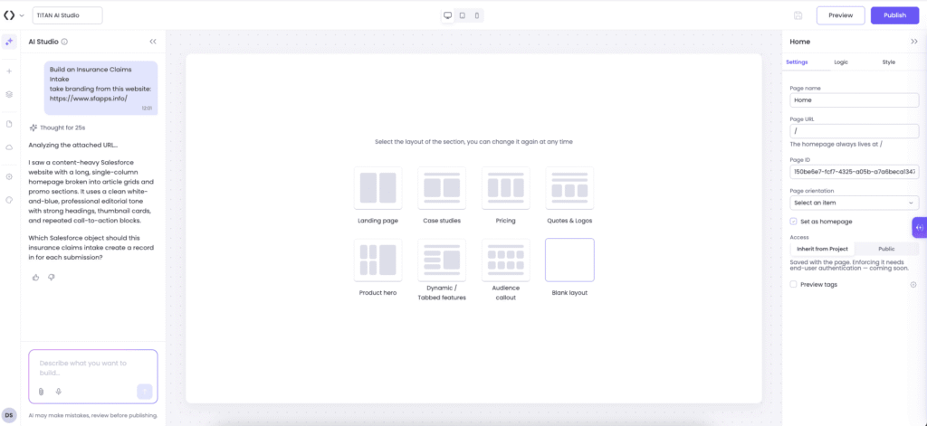Click the info icon next to AI Studio

64,42
